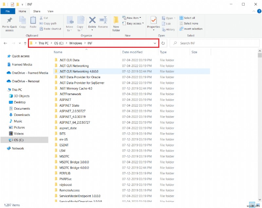
Task: Open the file History command
Action: 168,29
